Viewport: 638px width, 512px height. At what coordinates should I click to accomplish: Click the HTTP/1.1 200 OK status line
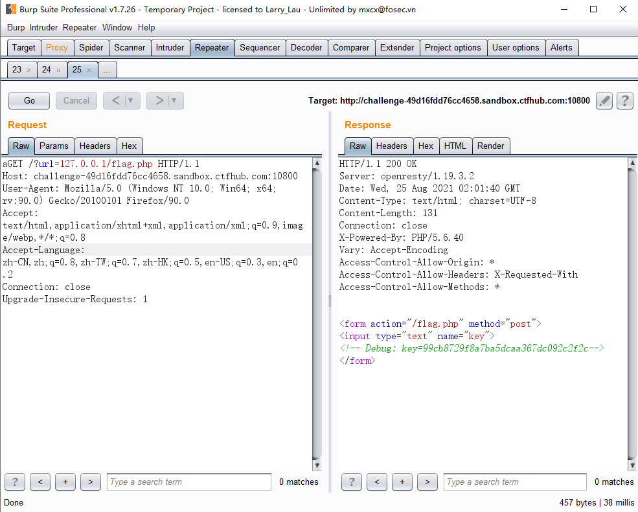point(378,164)
